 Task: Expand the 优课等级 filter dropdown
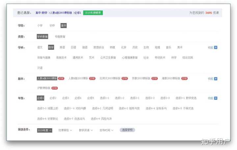tap(65, 130)
